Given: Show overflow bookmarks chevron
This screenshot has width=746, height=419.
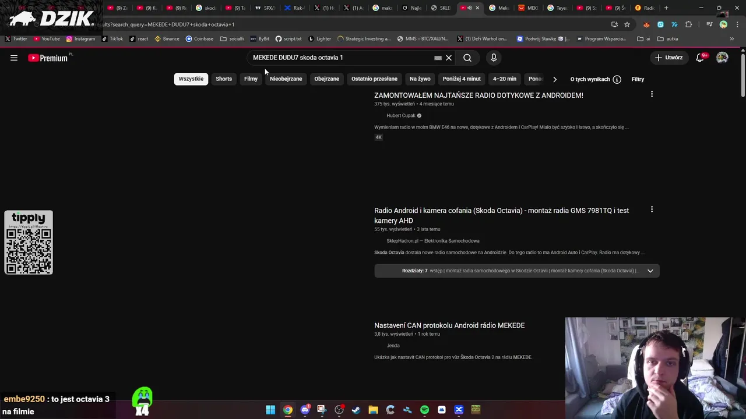Looking at the screenshot, I should [732, 39].
